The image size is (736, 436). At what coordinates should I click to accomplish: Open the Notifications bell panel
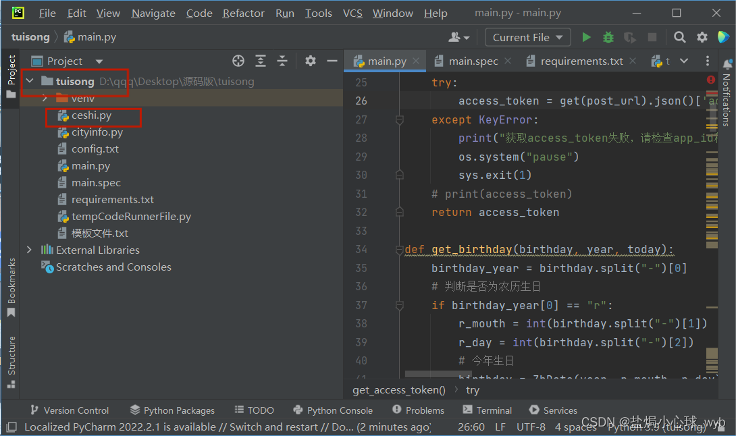coord(727,64)
